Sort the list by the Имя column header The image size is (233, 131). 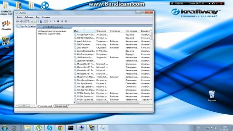point(84,31)
